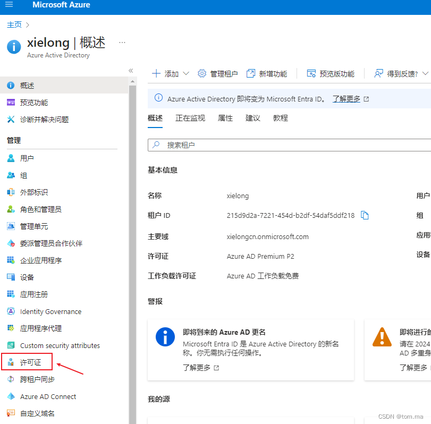The image size is (431, 424).
Task: Click 了解更多 in Azure AD 更名 card
Action: [x=197, y=367]
